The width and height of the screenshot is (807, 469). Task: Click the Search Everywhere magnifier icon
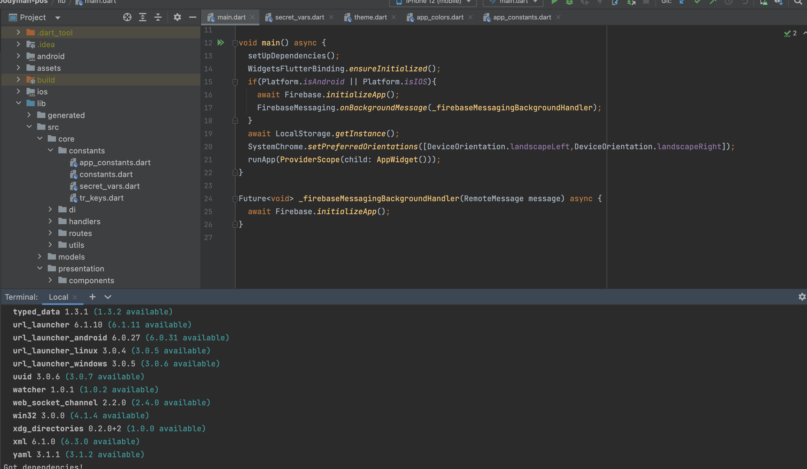(x=798, y=2)
